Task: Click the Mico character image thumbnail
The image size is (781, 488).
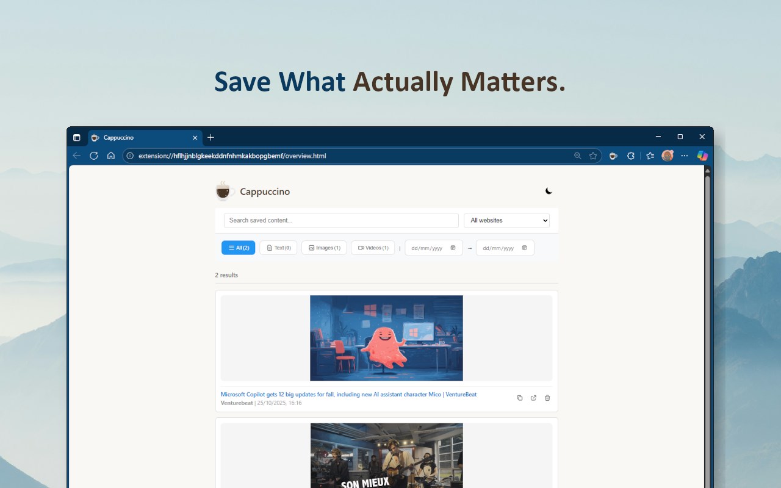Action: point(386,338)
